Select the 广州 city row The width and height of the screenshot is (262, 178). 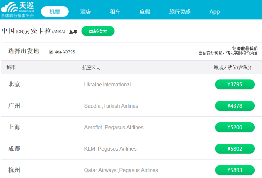point(132,106)
